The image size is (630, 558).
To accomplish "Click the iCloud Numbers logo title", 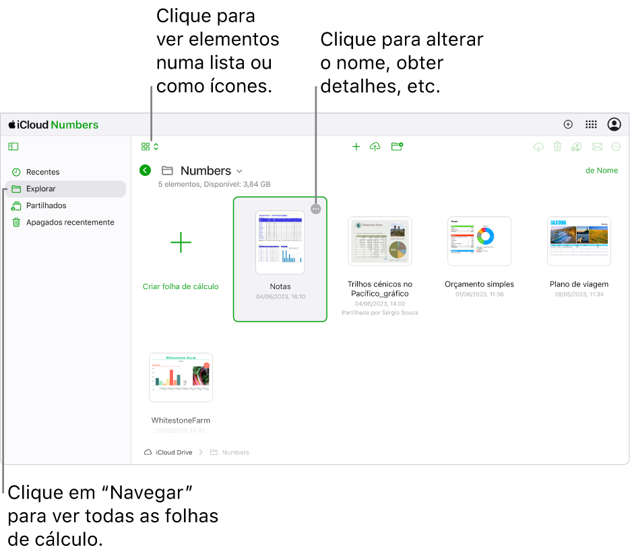I will click(x=53, y=125).
